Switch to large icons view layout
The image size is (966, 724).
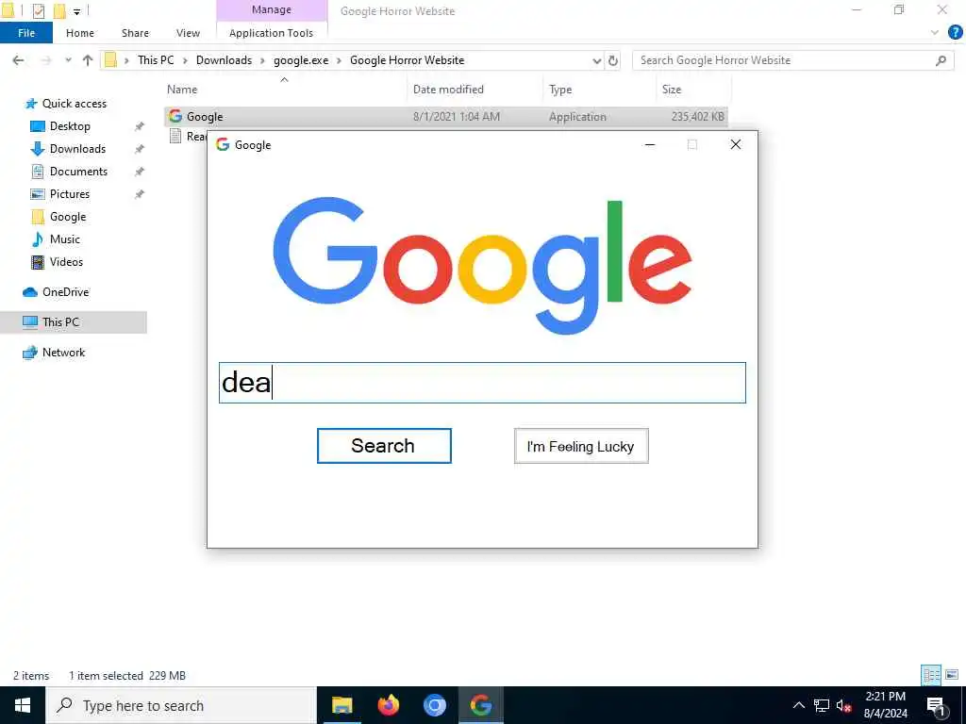pyautogui.click(x=952, y=675)
